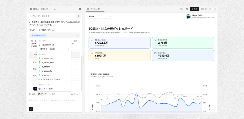Screen dimensions: 244x119
Task: Expand the EC売上・注文分析 project dropdown
Action: (40, 9)
